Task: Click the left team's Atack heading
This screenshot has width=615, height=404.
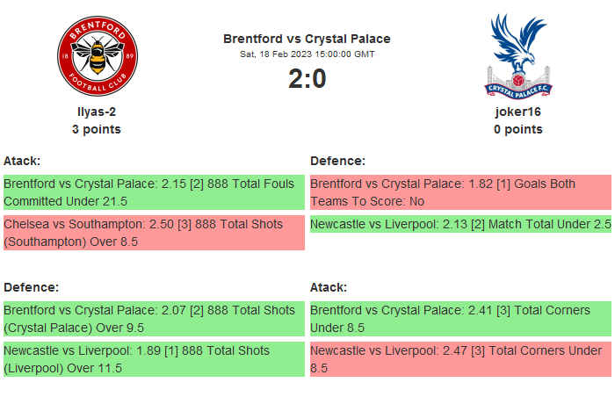Action: (x=22, y=161)
